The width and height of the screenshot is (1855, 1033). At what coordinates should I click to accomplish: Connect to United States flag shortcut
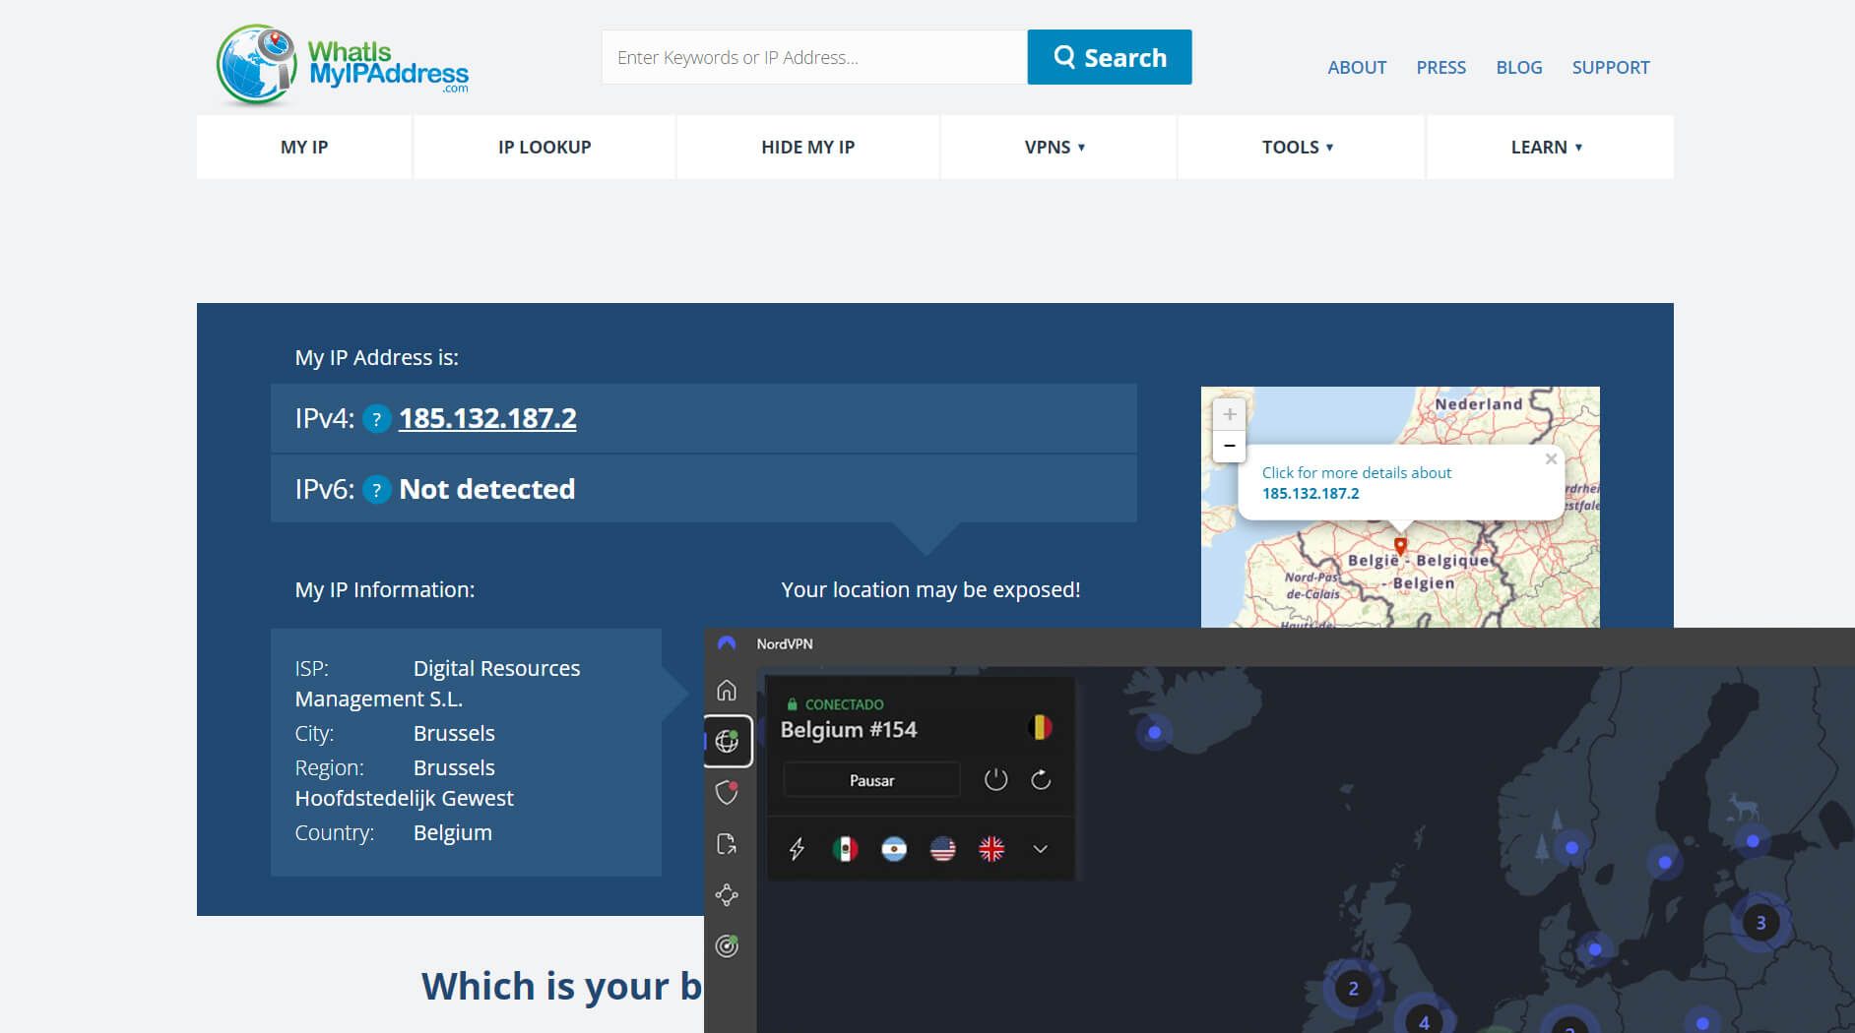click(x=942, y=849)
